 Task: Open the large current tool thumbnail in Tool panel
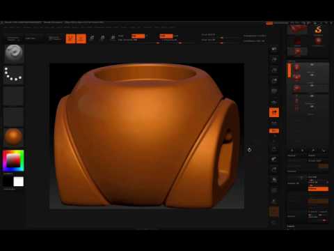(x=297, y=29)
